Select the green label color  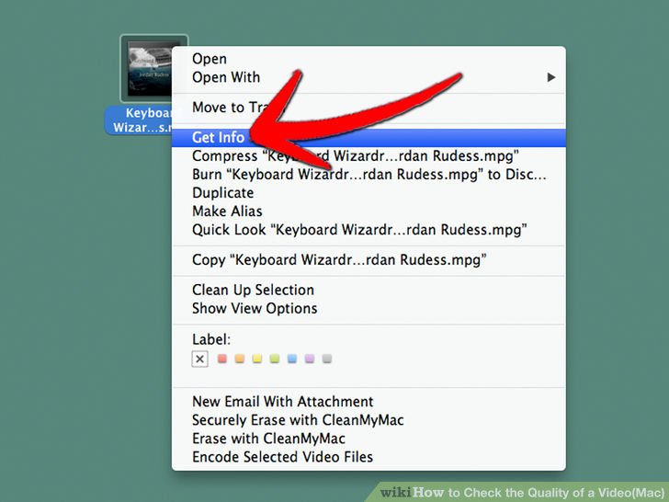pos(275,359)
